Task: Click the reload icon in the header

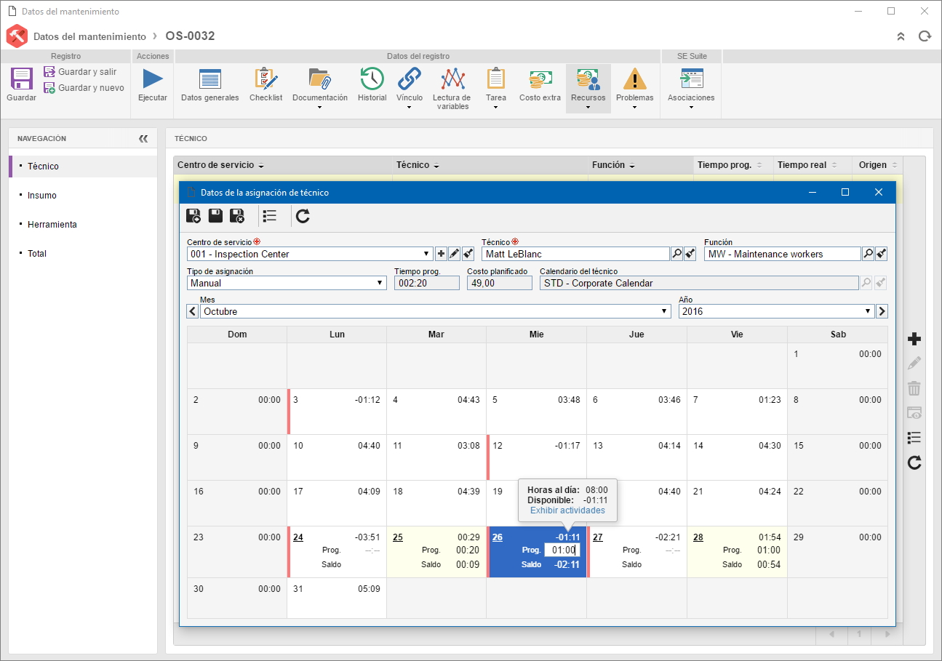Action: 925,36
